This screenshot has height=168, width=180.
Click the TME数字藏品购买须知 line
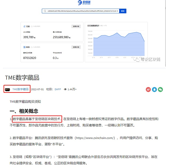tap(25, 101)
